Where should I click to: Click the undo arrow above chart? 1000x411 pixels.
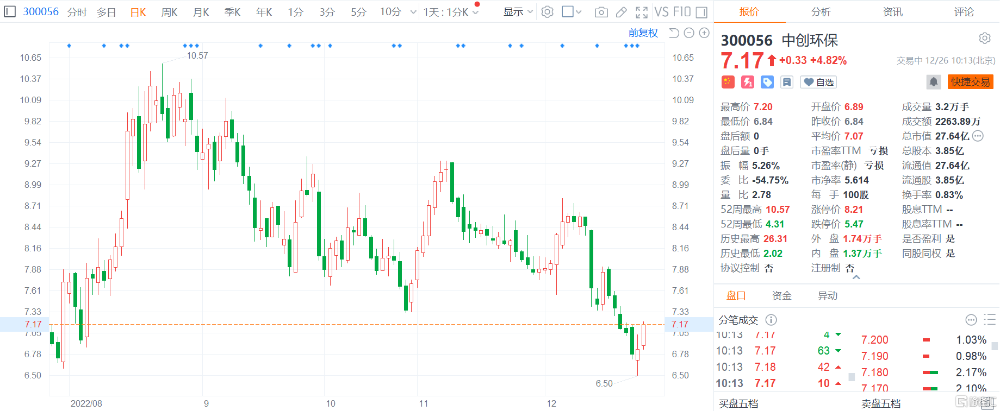(674, 33)
